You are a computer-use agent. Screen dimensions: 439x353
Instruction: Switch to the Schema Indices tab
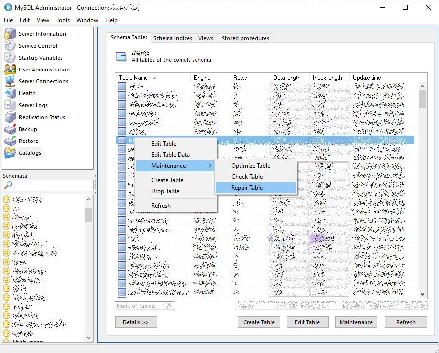pyautogui.click(x=173, y=38)
